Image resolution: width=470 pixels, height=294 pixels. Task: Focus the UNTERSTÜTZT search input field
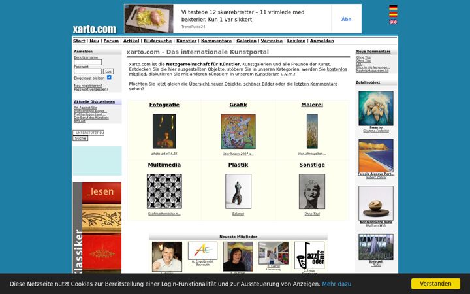(88, 133)
